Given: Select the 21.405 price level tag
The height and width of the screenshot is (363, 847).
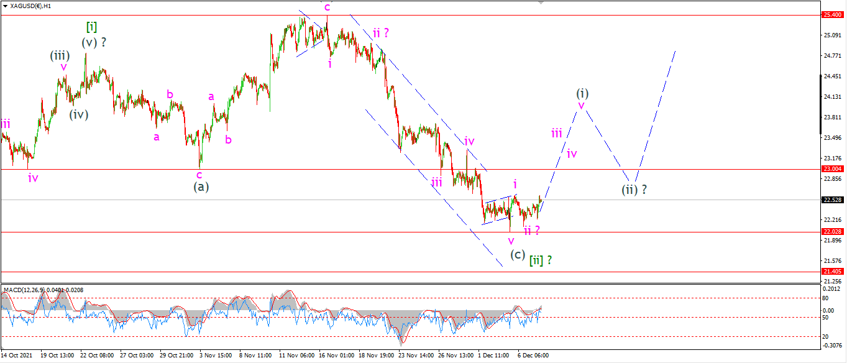Looking at the screenshot, I should [x=833, y=271].
